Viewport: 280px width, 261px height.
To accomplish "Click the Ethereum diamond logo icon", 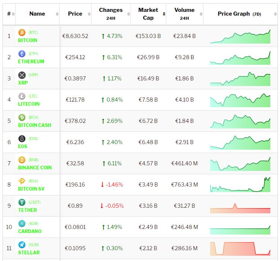I will point(22,54).
